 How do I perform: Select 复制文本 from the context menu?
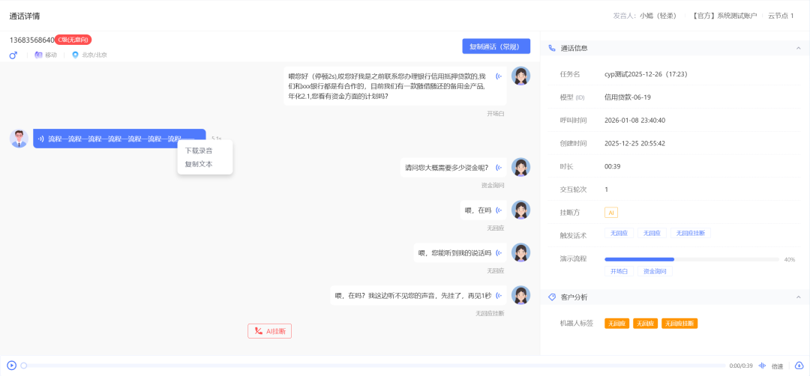(199, 164)
